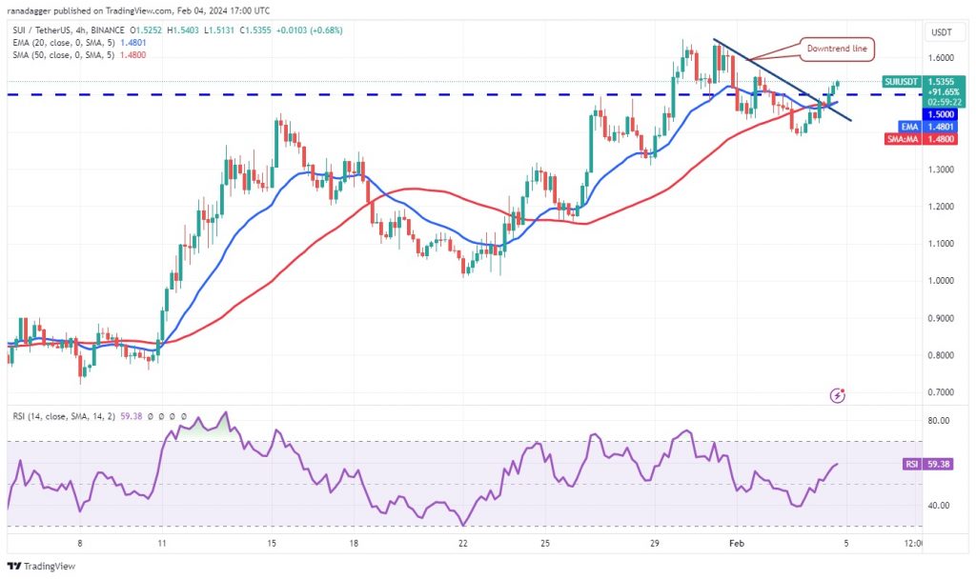Click the TradingView logo at bottom left
This screenshot has height=579, width=976.
[x=41, y=566]
